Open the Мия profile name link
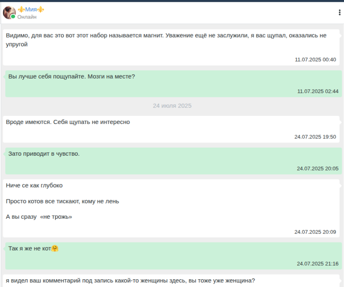344x287 pixels. click(31, 9)
